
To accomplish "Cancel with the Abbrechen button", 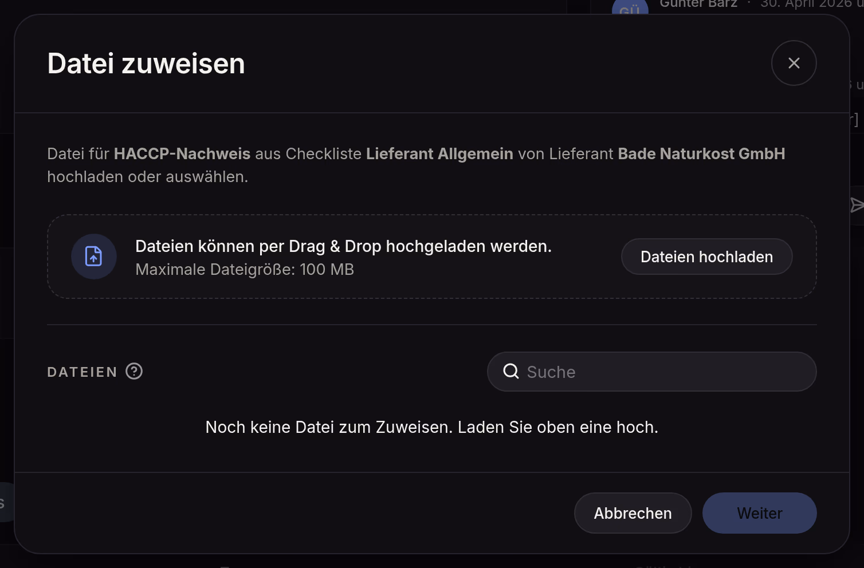I will (x=633, y=513).
